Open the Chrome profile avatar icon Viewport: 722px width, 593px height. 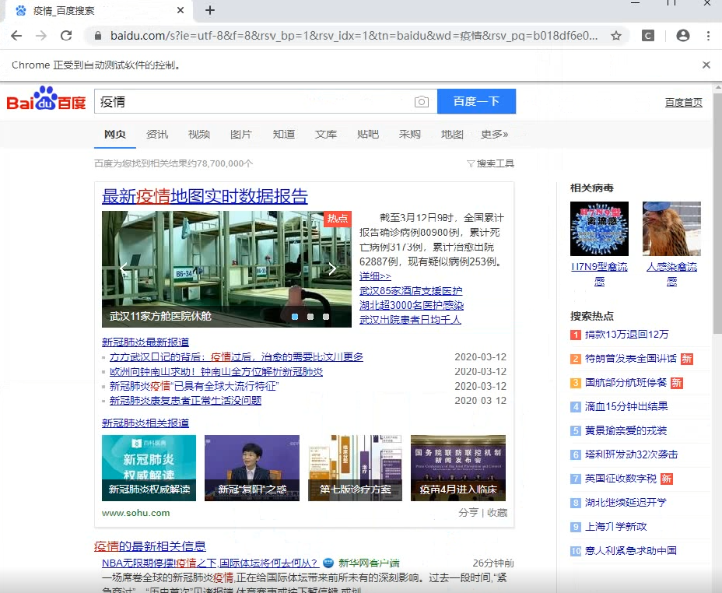pyautogui.click(x=683, y=36)
